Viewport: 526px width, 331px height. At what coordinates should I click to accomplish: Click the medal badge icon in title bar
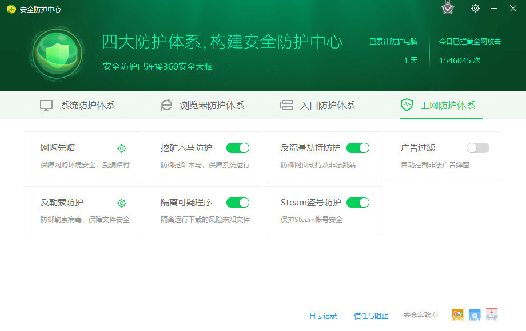pos(448,8)
